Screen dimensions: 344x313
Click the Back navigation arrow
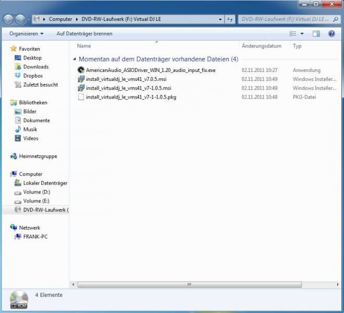click(x=8, y=19)
